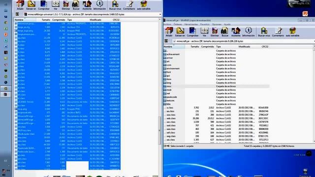The image size is (315, 177).
Task: Click Eliminar in the forge zip window
Action: coord(65,5)
